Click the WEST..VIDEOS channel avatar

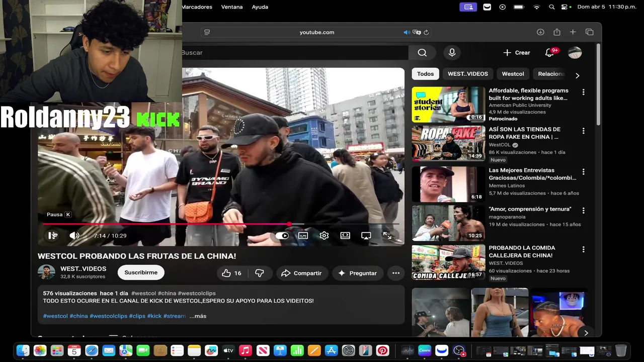(x=46, y=273)
